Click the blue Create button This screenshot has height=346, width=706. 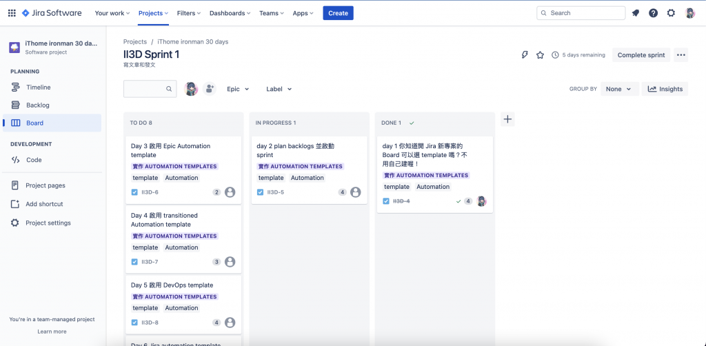coord(338,13)
